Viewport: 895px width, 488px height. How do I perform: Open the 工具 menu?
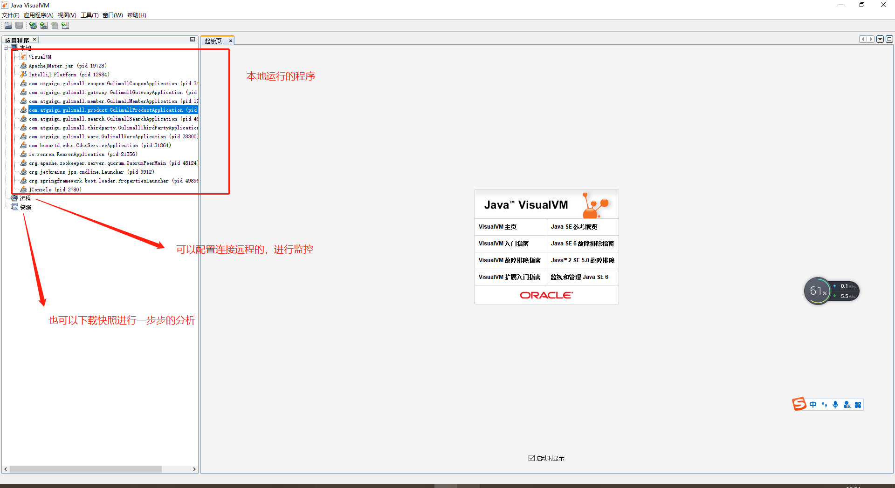click(x=89, y=15)
